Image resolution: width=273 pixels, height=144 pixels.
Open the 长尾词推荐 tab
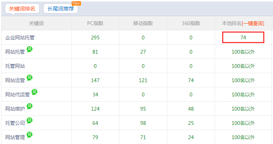coord(61,9)
